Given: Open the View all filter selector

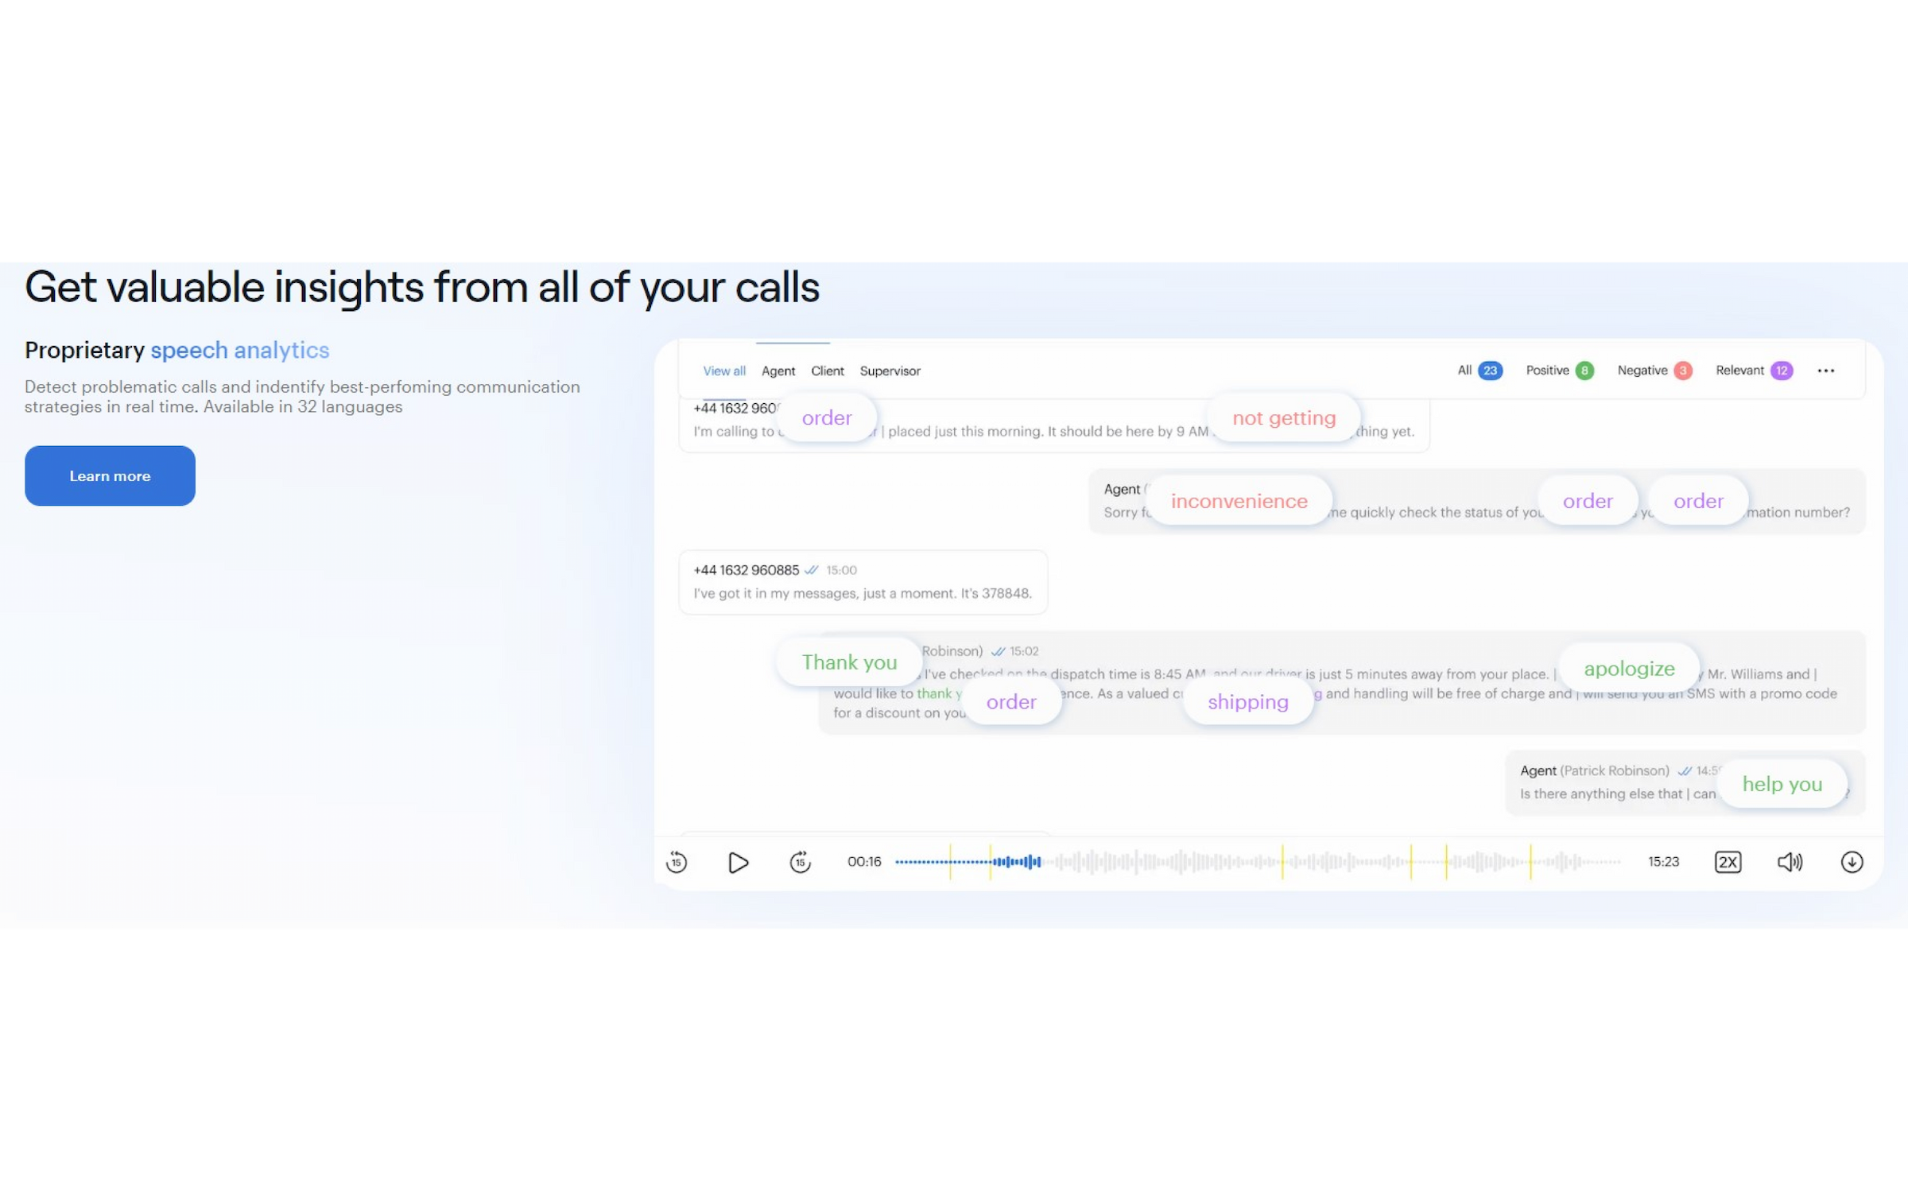Looking at the screenshot, I should click(724, 370).
